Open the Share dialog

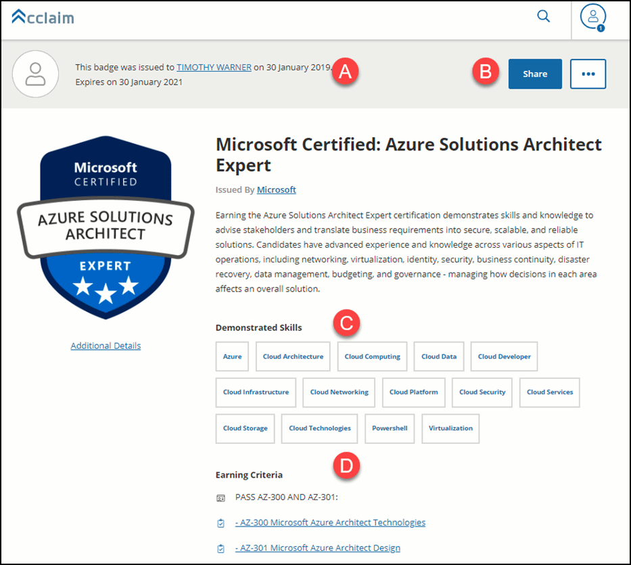point(534,74)
